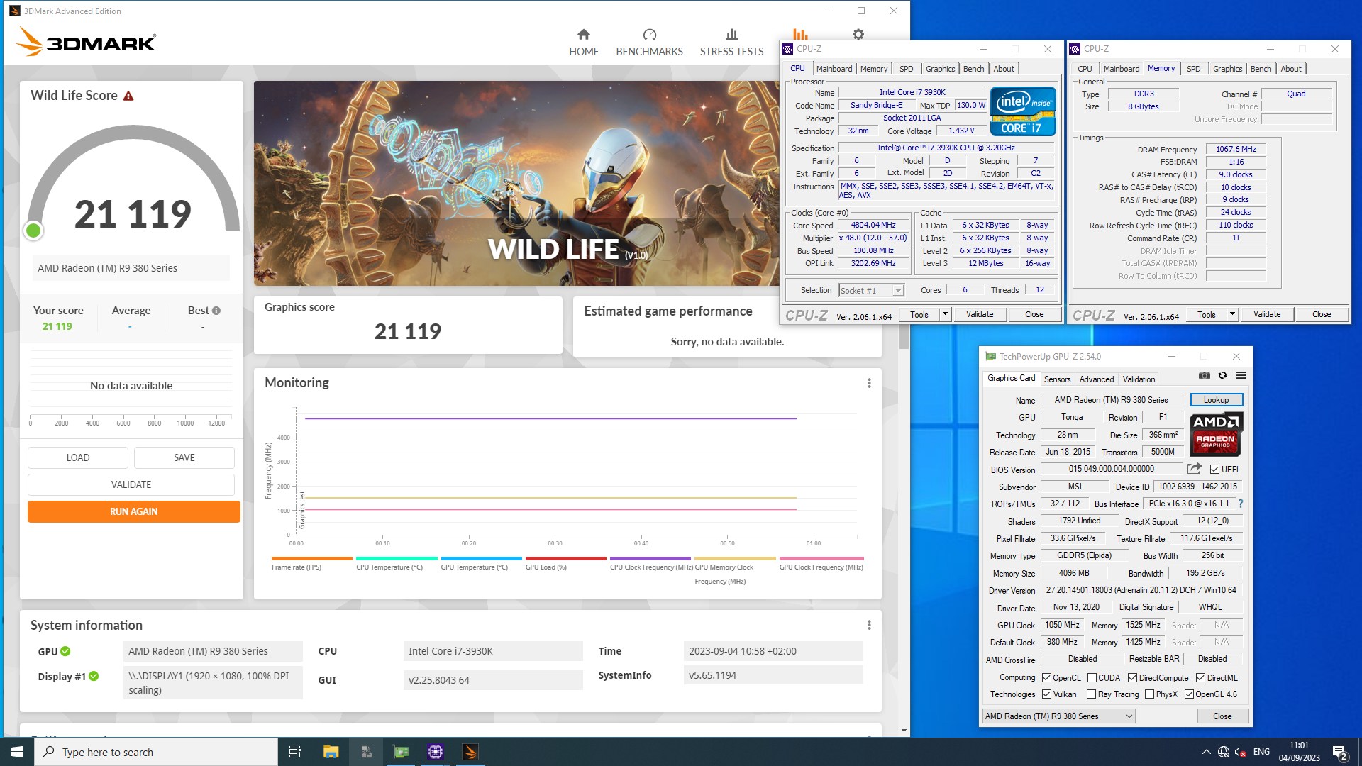
Task: Click the warning triangle next to Wild Life Score
Action: coord(128,96)
